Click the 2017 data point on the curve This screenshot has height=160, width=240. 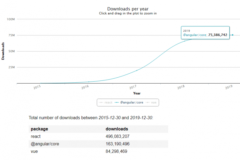(137, 71)
